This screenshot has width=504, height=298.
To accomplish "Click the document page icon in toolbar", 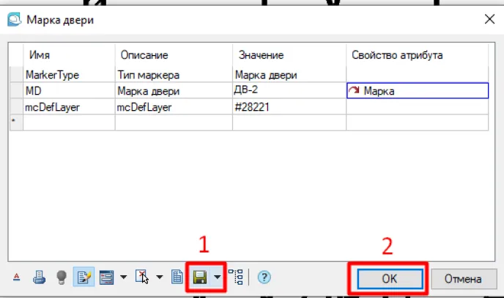I will click(177, 277).
